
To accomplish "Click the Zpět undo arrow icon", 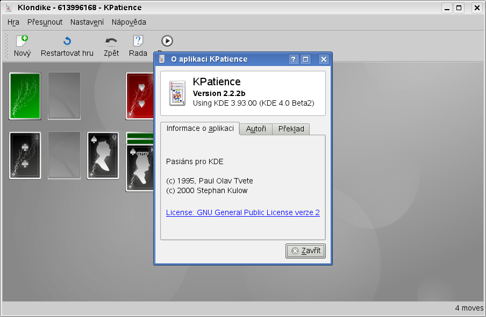I will click(111, 41).
